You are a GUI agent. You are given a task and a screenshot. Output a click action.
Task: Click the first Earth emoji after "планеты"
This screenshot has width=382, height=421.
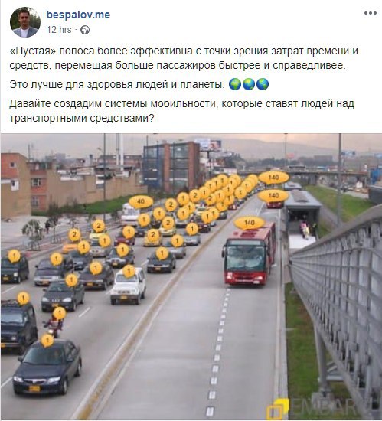(x=235, y=84)
